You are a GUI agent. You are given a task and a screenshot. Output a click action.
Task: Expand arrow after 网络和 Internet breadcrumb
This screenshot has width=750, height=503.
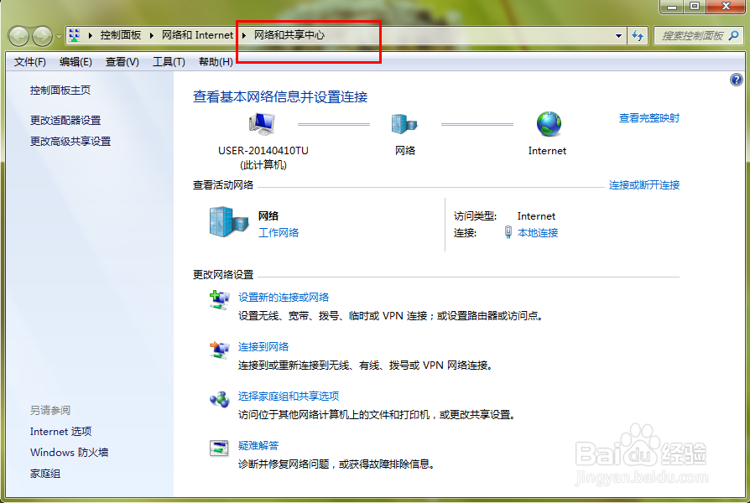[244, 35]
